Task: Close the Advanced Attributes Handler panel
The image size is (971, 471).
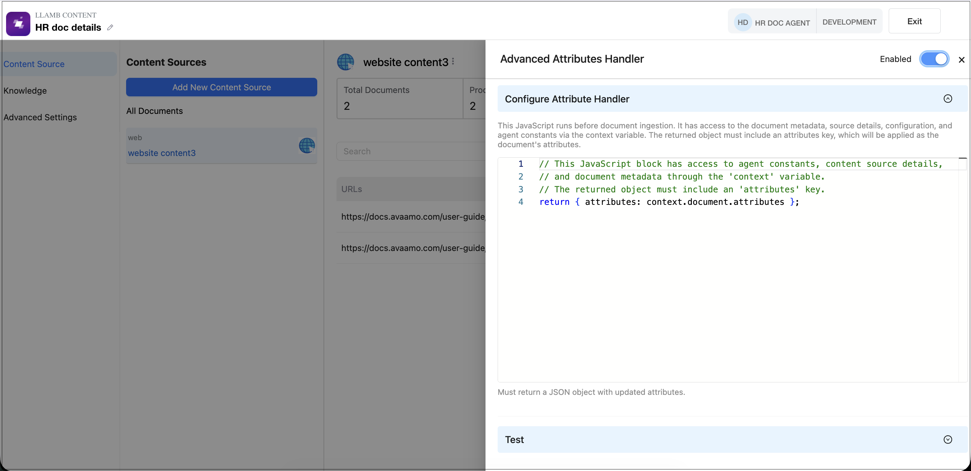Action: [962, 60]
